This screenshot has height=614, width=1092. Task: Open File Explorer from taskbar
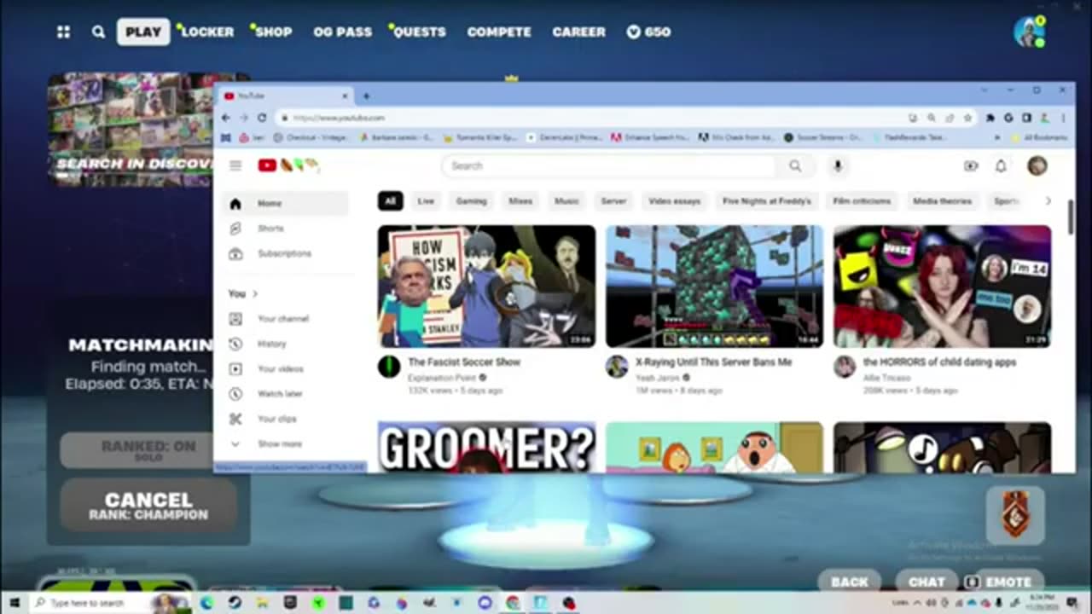tap(263, 603)
